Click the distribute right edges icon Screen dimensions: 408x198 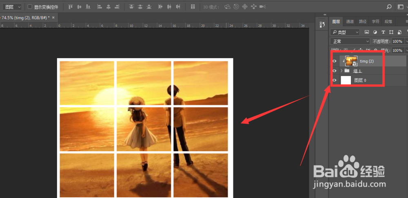[x=178, y=7]
